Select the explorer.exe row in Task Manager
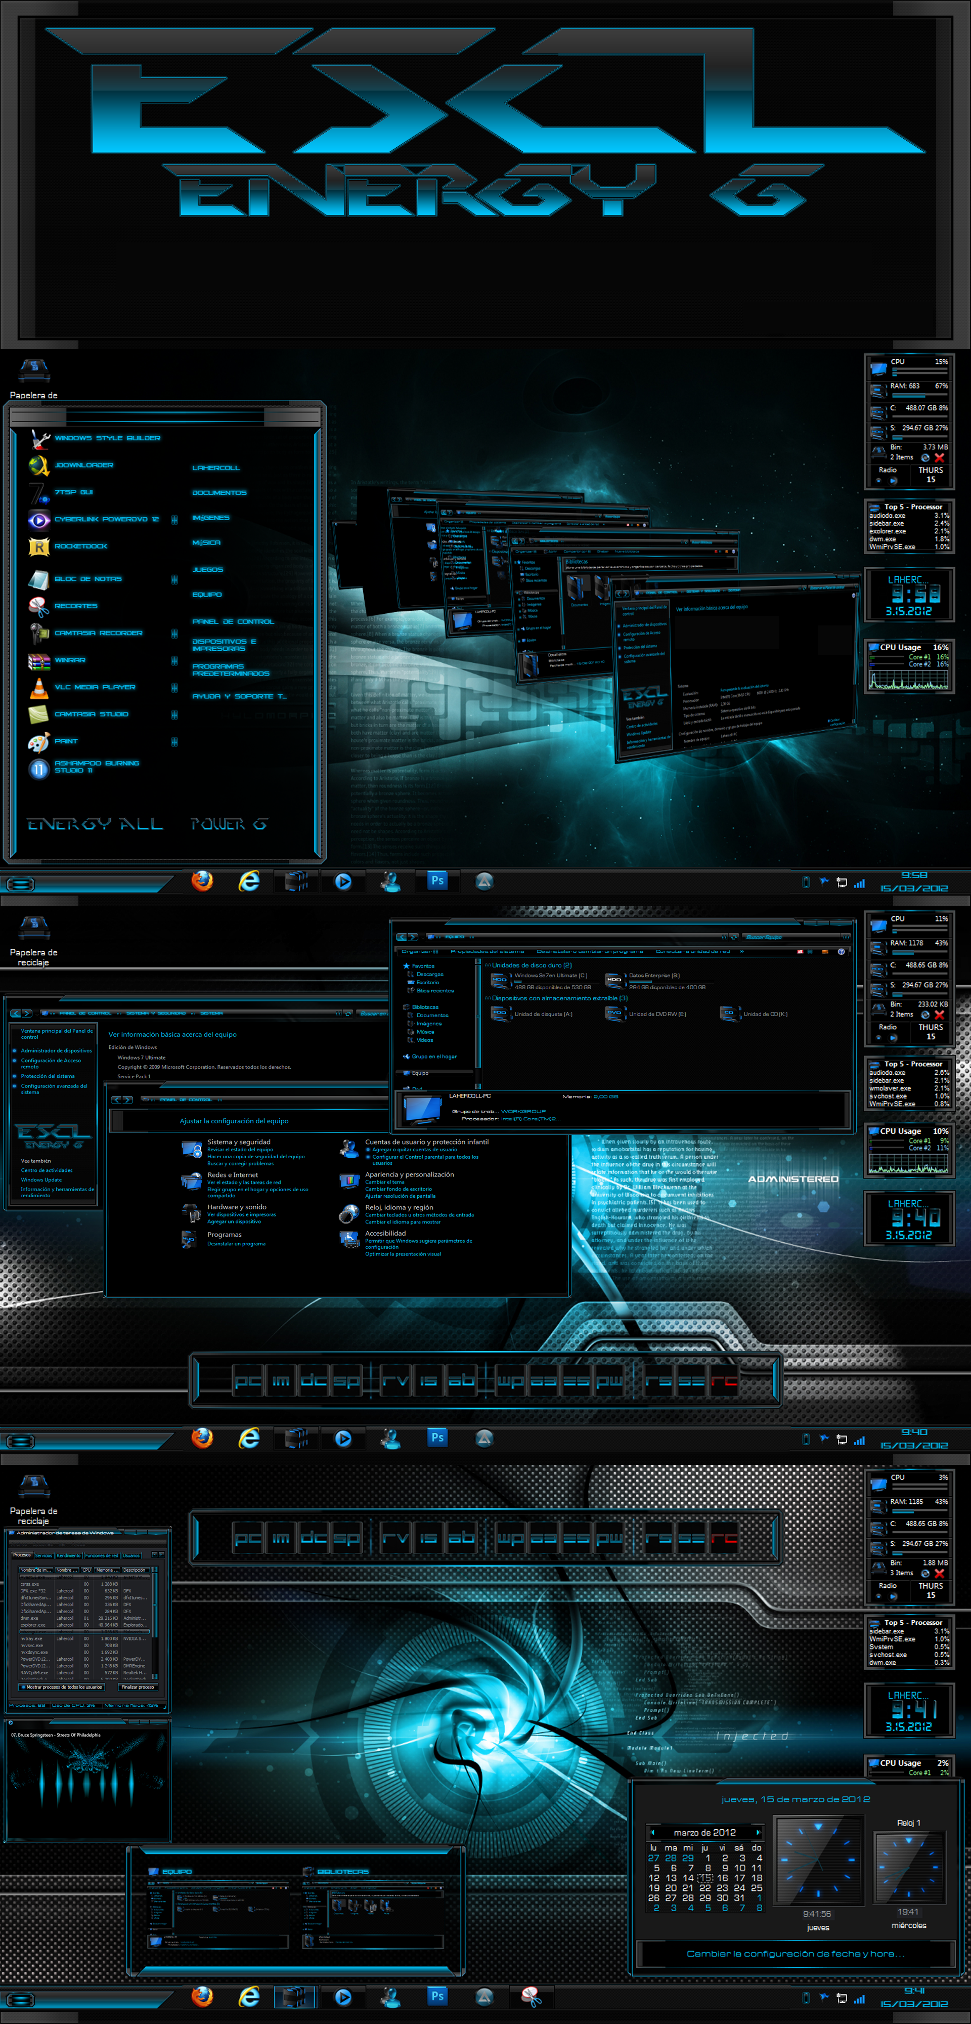Screen dimensions: 971x2024 tap(85, 1625)
